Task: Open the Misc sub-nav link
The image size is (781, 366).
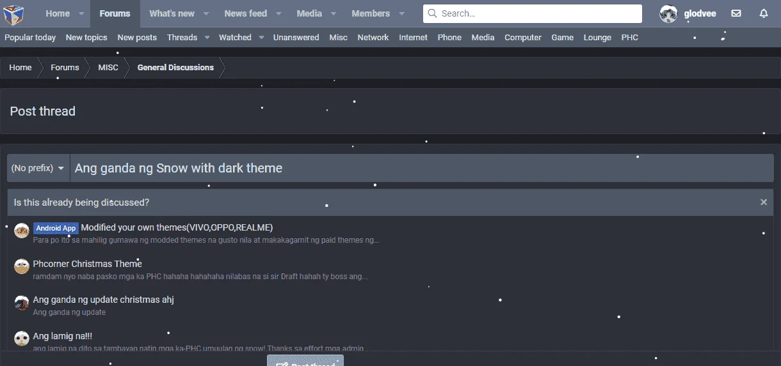Action: [x=338, y=38]
